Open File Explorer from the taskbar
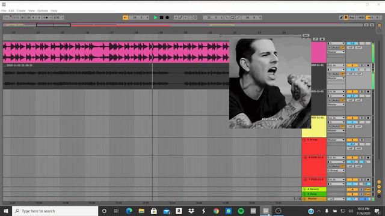The image size is (385, 216). (x=141, y=211)
